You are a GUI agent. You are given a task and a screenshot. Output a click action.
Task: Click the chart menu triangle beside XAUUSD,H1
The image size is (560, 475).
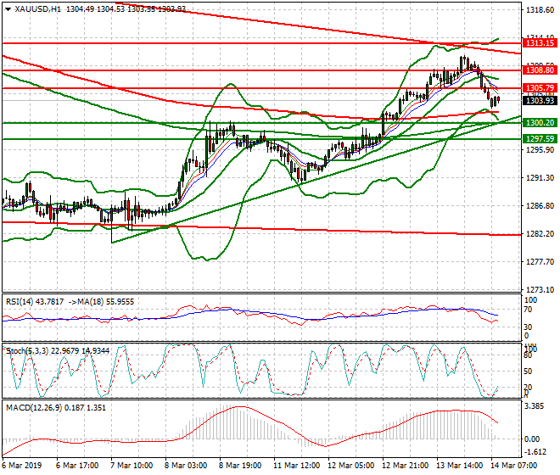coord(8,9)
